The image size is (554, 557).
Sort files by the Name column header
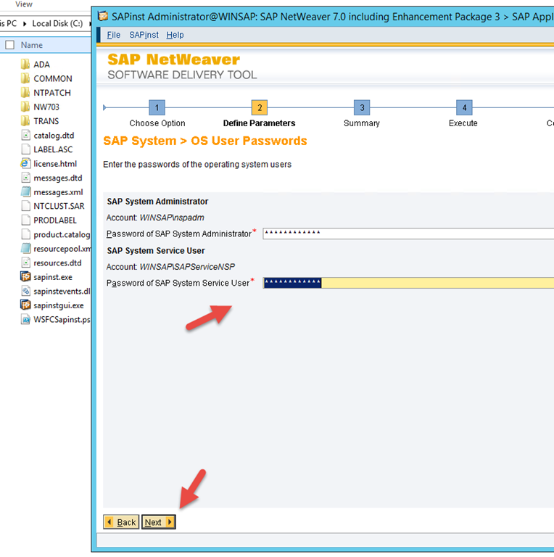tap(32, 45)
